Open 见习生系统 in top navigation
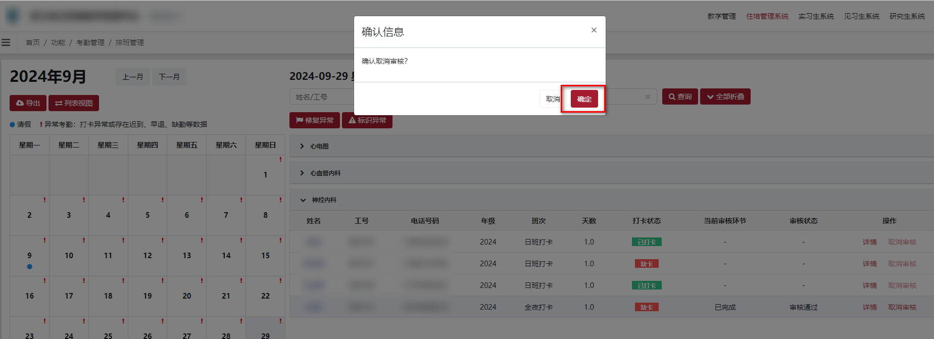This screenshot has height=339, width=934. tap(861, 17)
